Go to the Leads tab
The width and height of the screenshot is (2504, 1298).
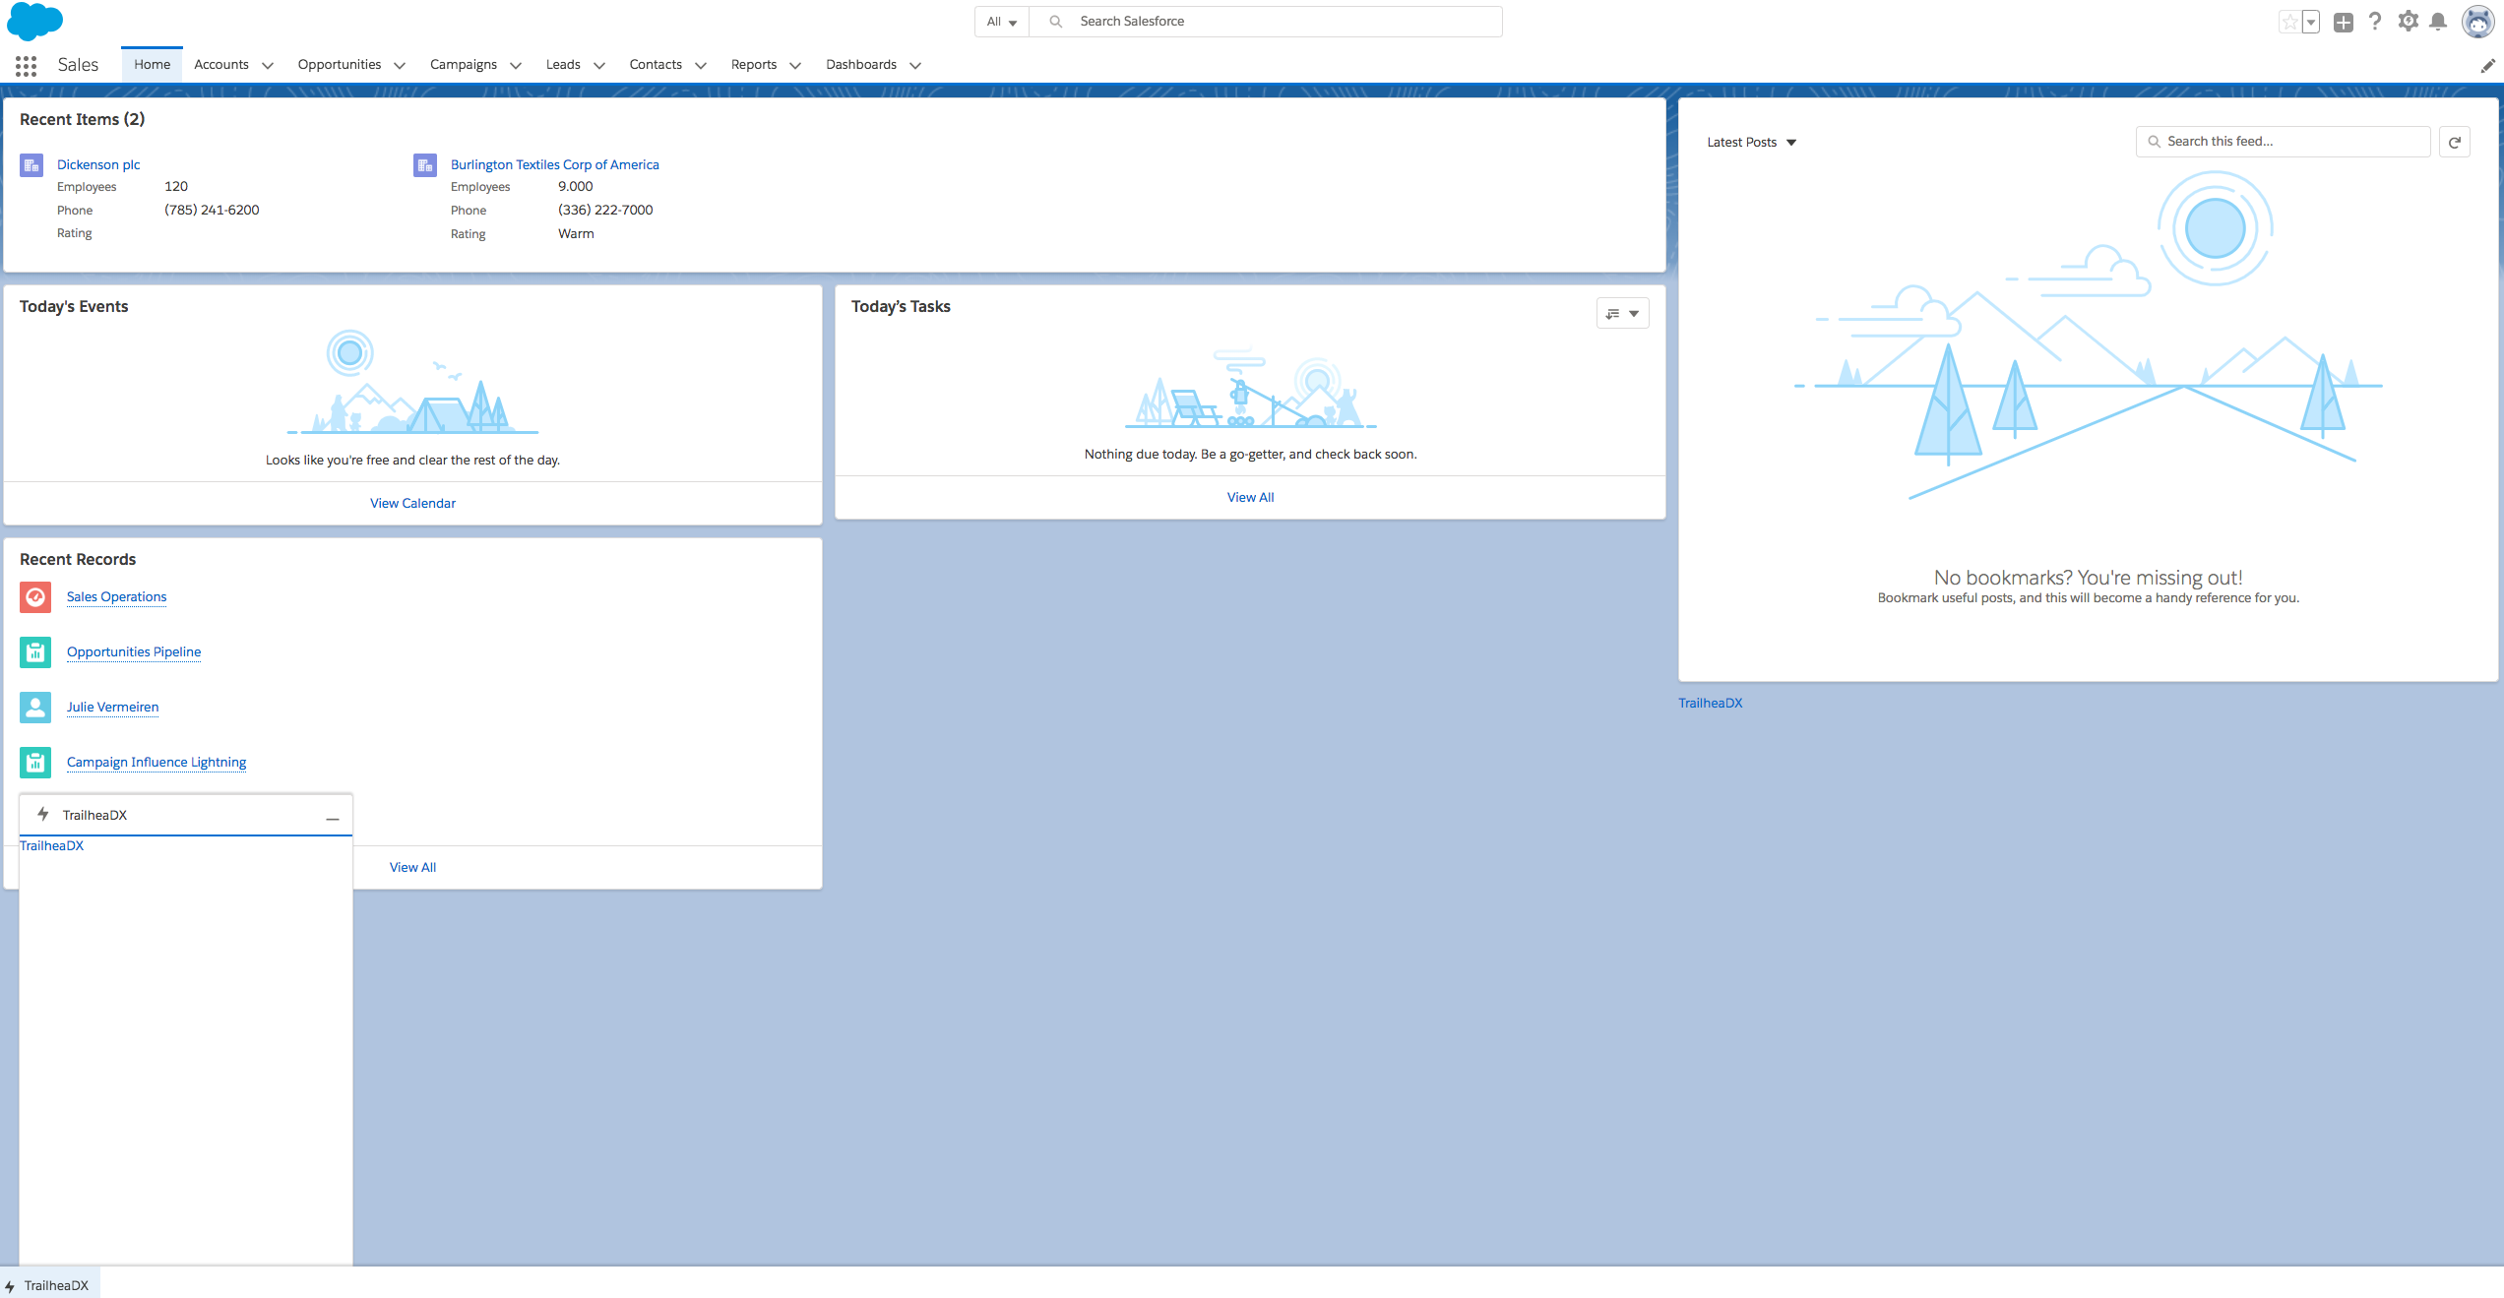pos(563,65)
